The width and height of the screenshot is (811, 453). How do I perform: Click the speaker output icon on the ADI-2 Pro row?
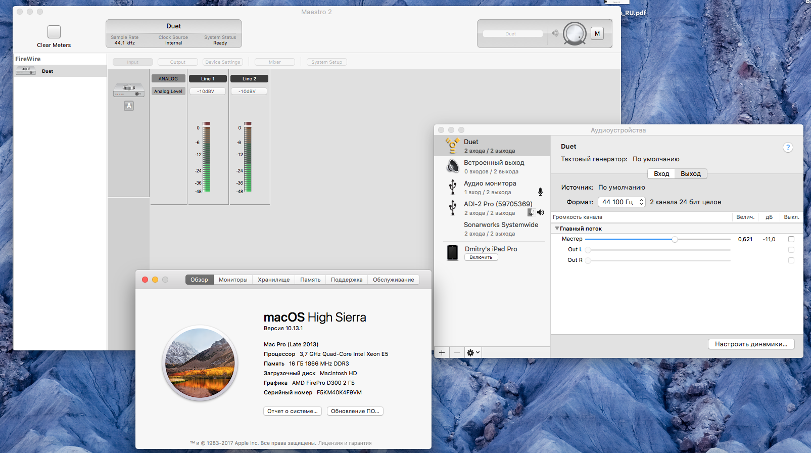541,212
